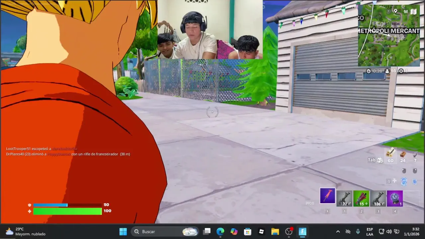425x239 pixels.
Task: Select the green shotgun slot with 15 ammo
Action: (361, 199)
